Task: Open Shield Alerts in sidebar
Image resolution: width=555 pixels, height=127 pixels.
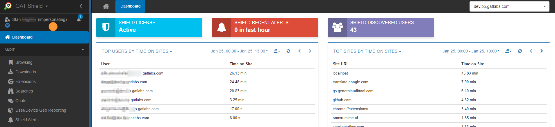Action: tap(27, 120)
